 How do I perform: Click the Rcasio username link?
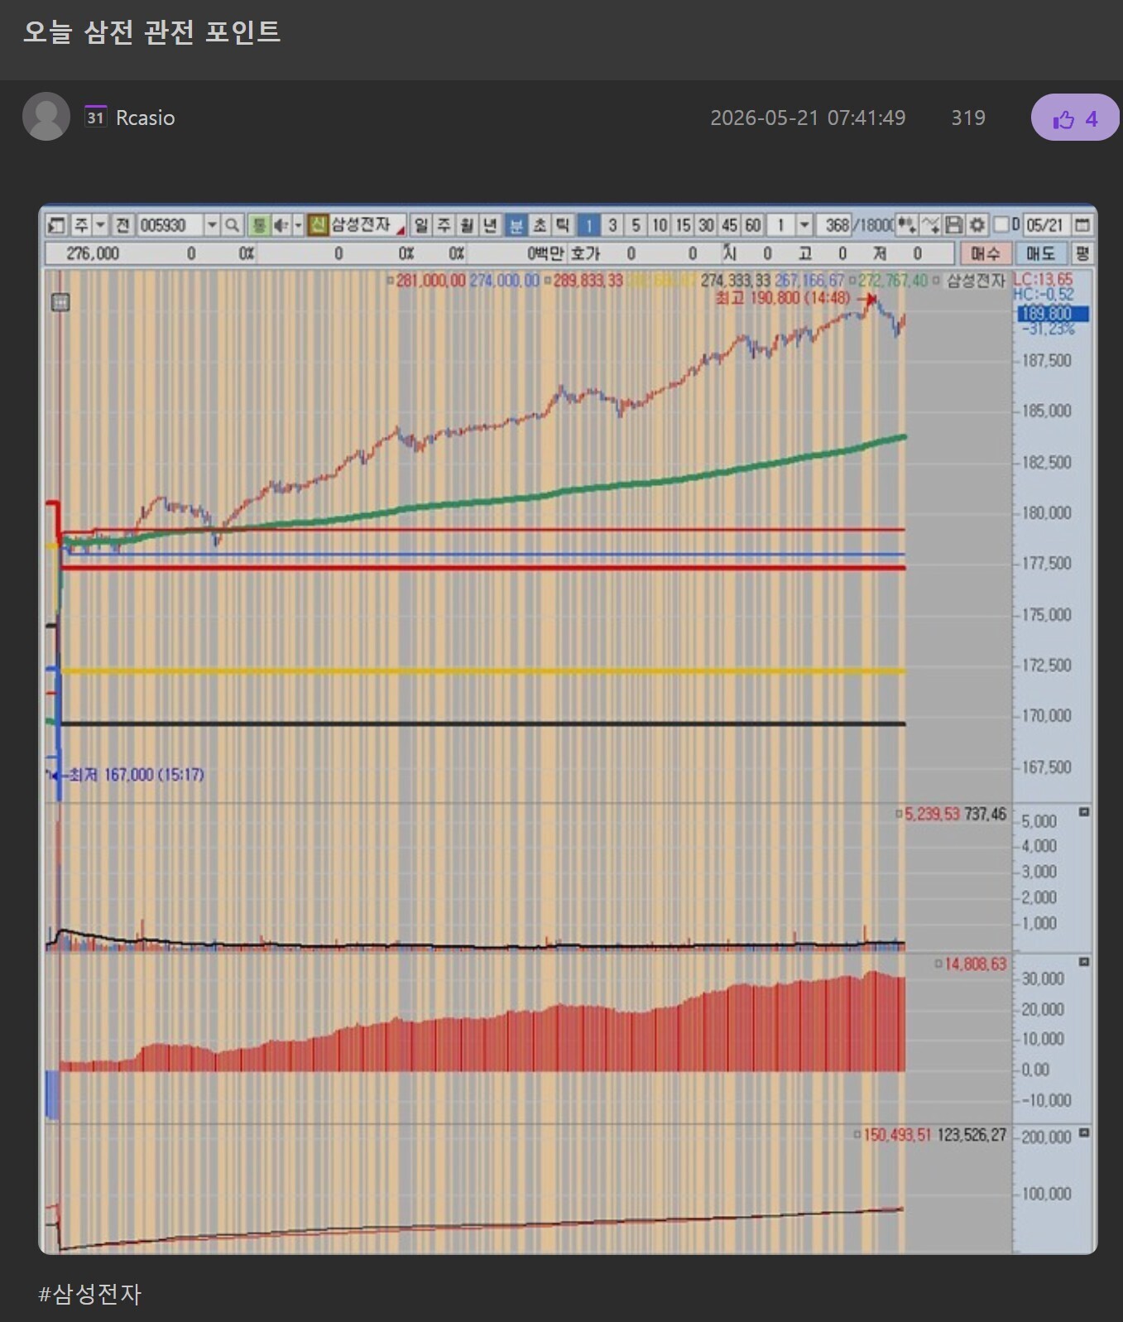(x=146, y=118)
